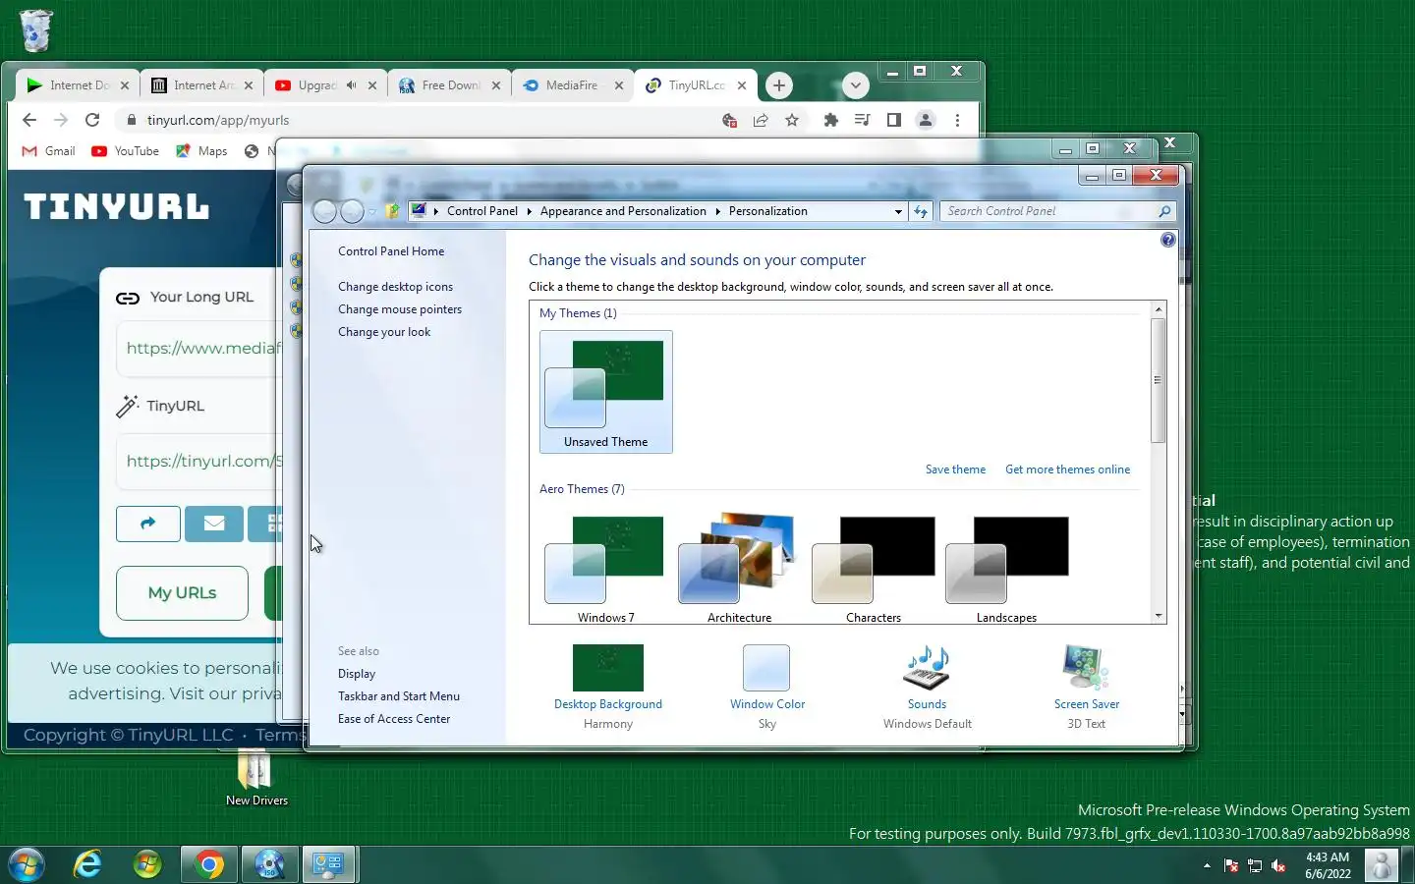Click the Search Control Panel field

[1057, 211]
